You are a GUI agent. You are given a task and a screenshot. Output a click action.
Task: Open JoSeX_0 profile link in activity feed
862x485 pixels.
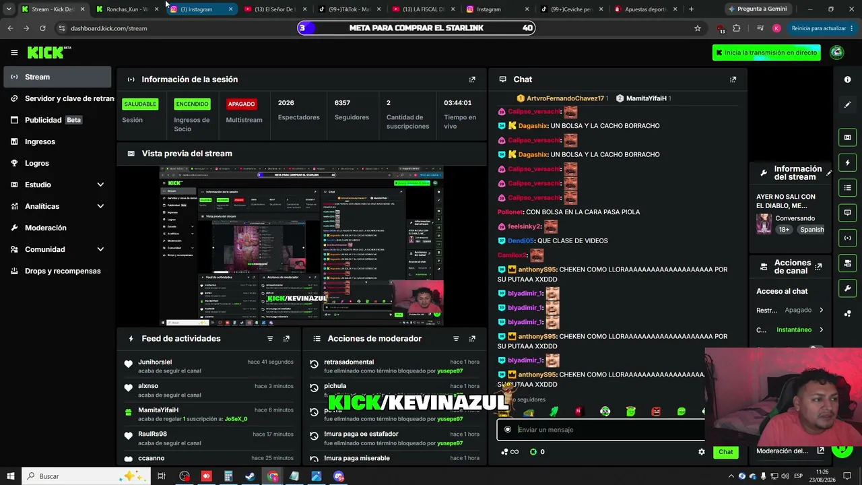[236, 419]
